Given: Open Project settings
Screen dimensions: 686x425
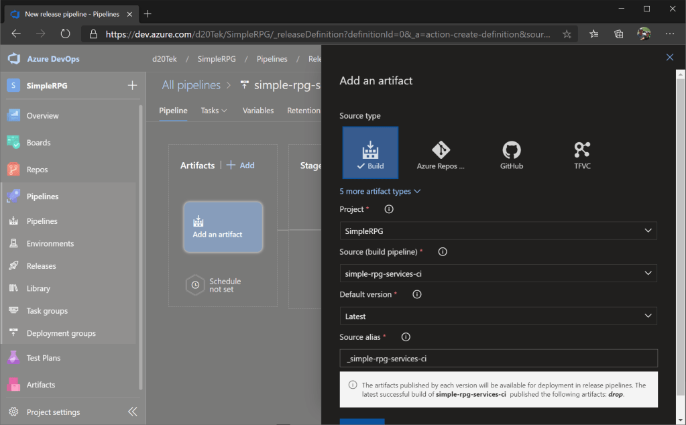Looking at the screenshot, I should click(x=53, y=412).
